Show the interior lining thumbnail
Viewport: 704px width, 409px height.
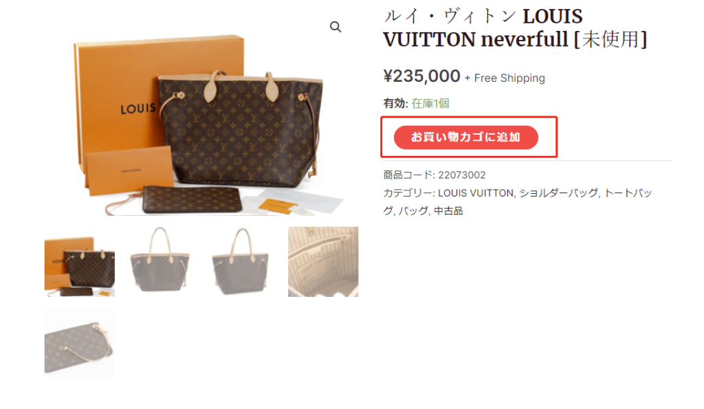click(323, 262)
